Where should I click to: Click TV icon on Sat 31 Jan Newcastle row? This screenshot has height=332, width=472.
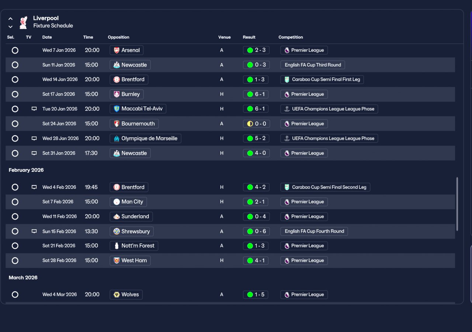pos(34,153)
